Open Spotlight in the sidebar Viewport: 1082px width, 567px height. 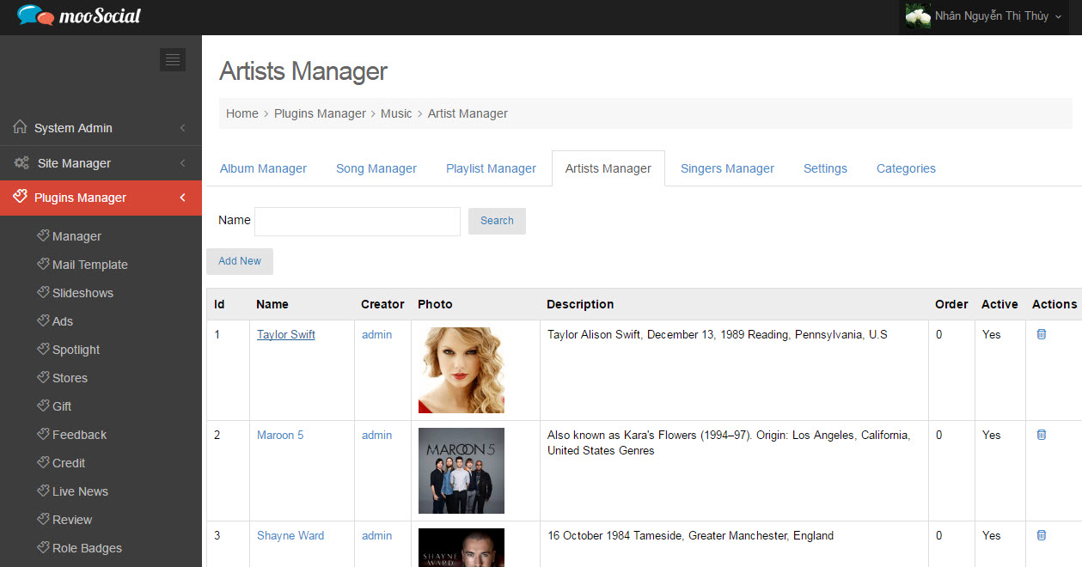tap(76, 350)
